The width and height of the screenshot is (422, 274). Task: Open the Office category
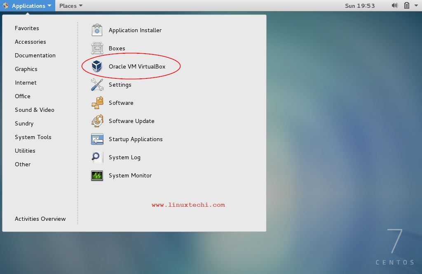pyautogui.click(x=23, y=96)
